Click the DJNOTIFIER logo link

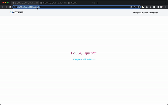tap(17, 13)
